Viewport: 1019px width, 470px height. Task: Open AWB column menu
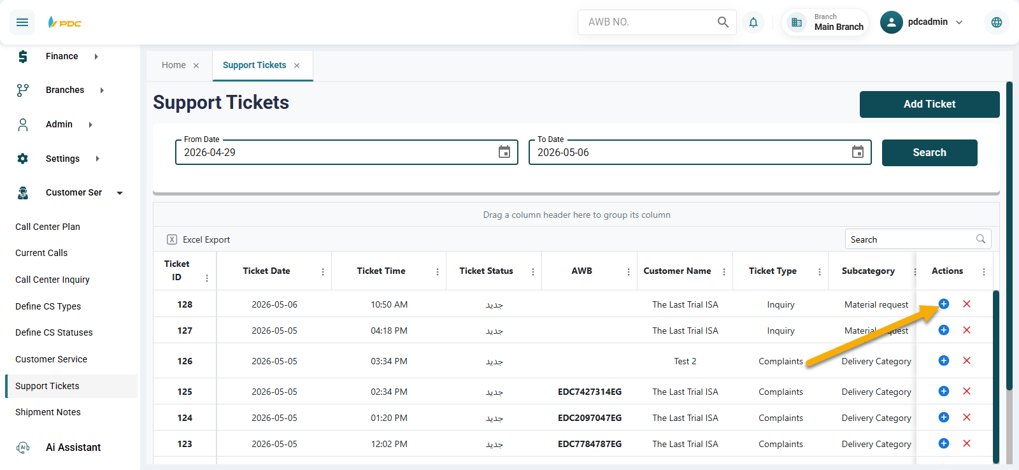tap(629, 272)
